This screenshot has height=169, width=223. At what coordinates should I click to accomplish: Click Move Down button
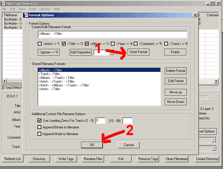[176, 102]
